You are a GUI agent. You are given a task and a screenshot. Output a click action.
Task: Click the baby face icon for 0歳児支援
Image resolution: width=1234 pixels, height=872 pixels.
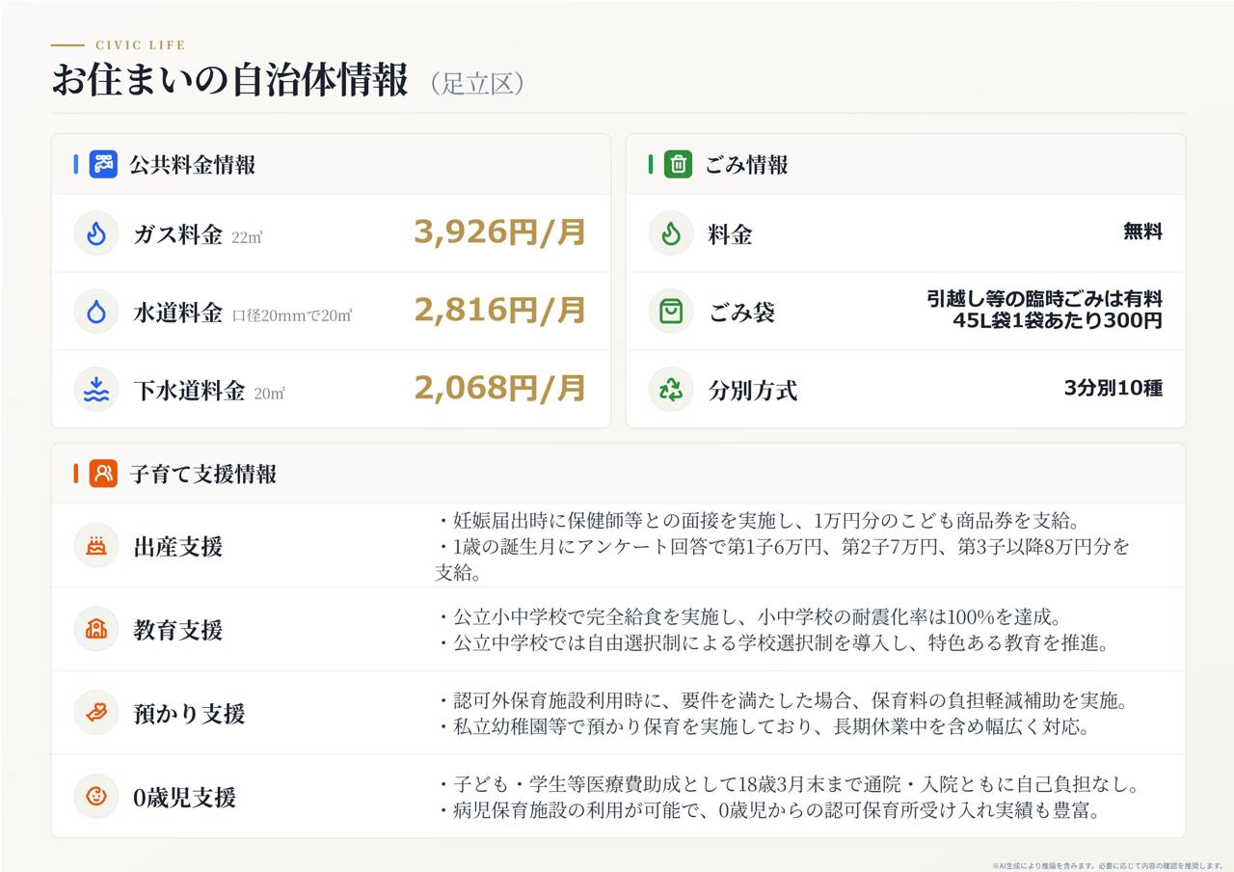[96, 797]
